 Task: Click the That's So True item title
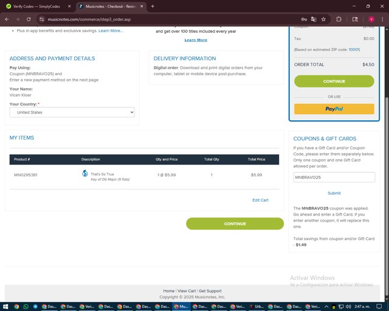coord(102,174)
